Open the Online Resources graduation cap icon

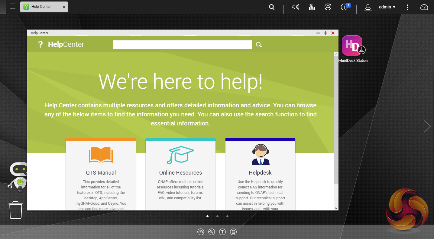180,155
